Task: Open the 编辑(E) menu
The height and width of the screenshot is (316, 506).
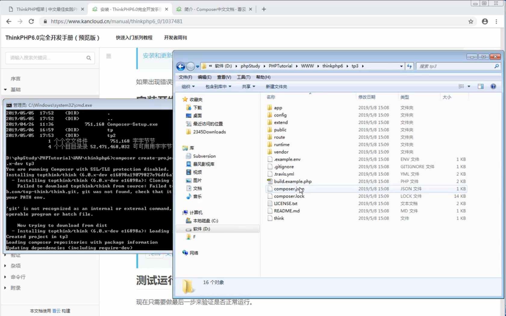Action: pos(205,77)
